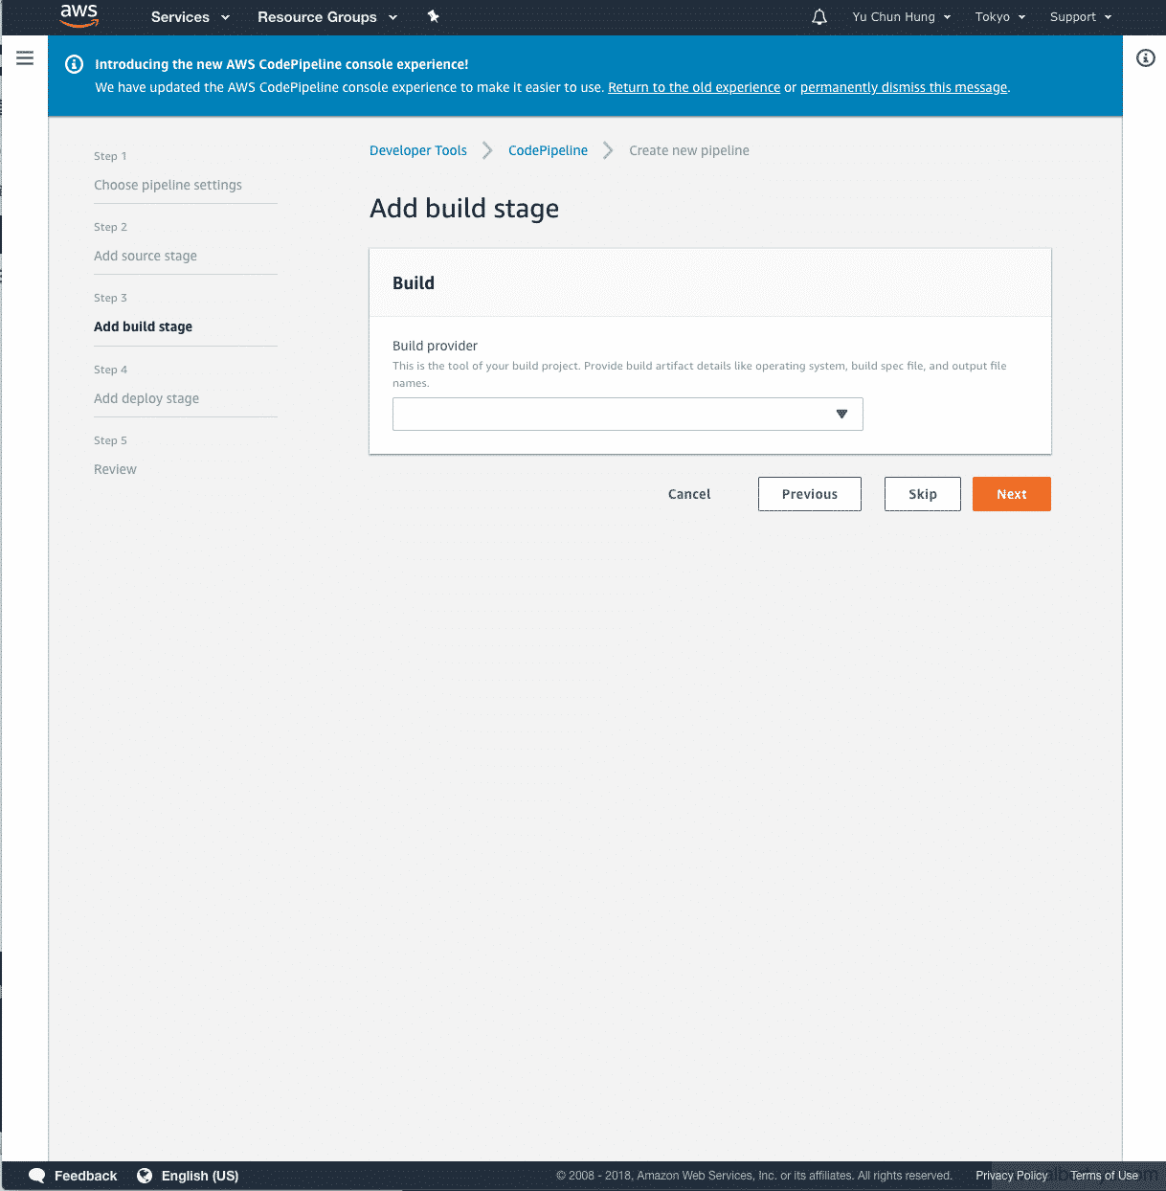Viewport: 1166px width, 1191px height.
Task: Open the Tokyo region selector
Action: coord(1000,17)
